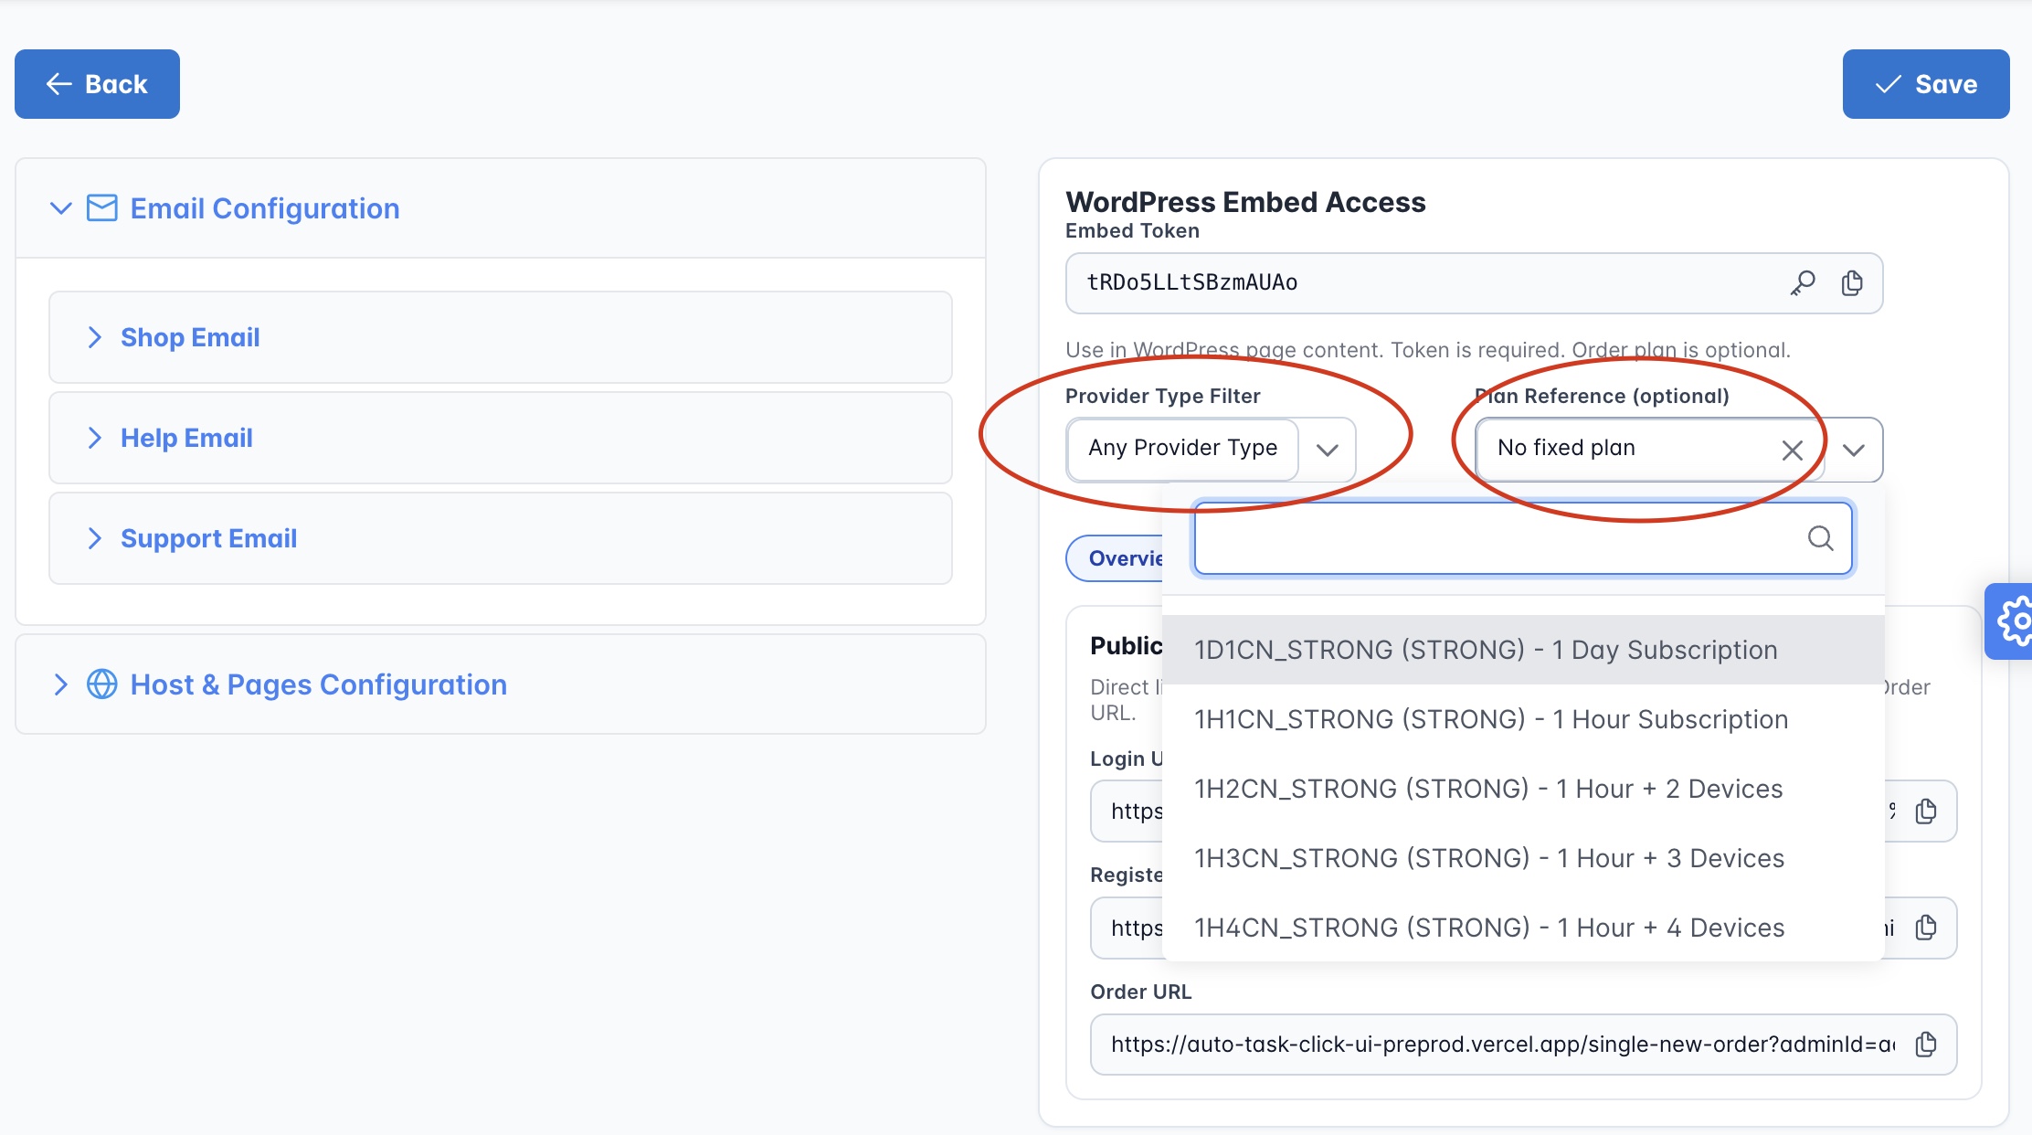Copy the Login URL

[x=1926, y=811]
